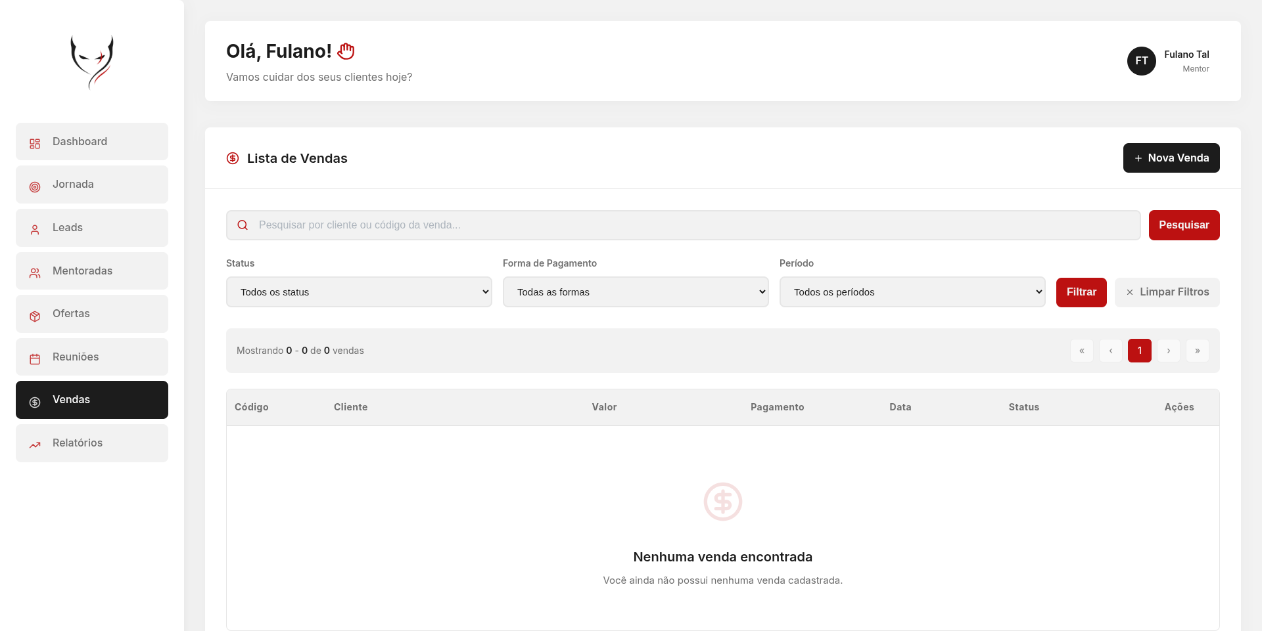Click Limpar Filtros to reset filters
This screenshot has width=1262, height=631.
1167,292
